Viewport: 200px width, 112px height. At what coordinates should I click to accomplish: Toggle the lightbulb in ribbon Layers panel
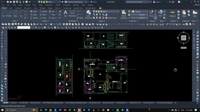pos(94,12)
